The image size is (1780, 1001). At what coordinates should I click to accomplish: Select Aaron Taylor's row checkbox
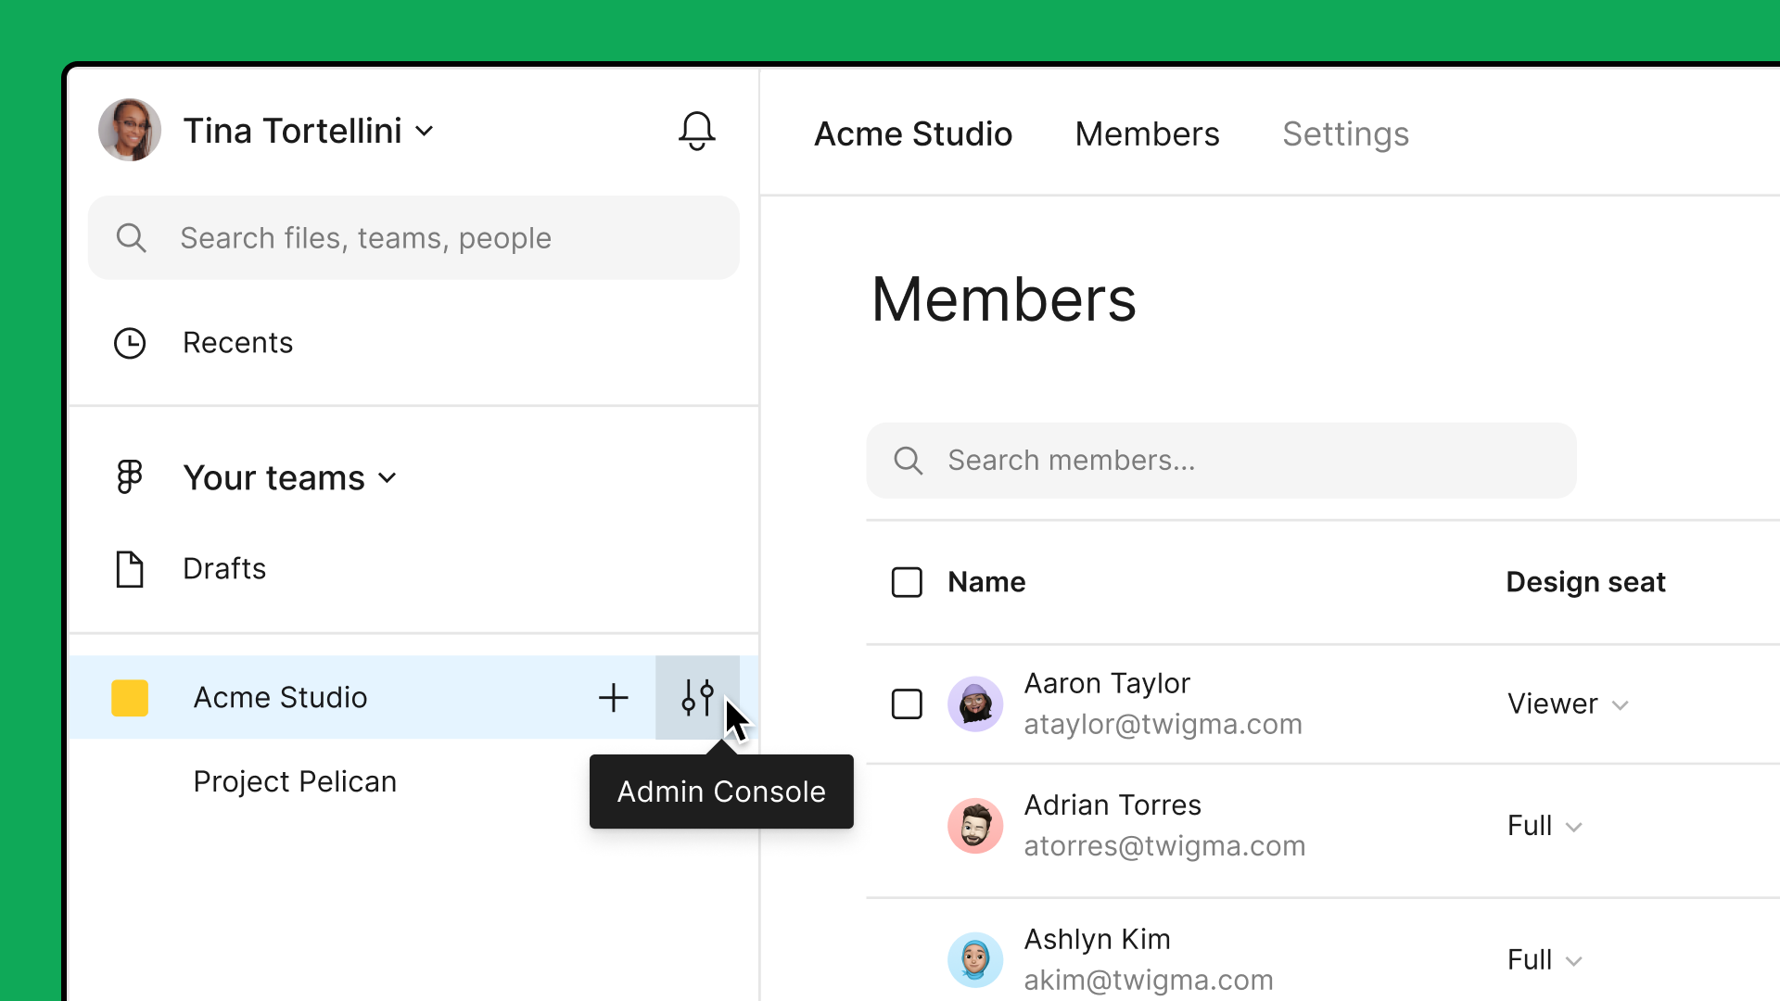pyautogui.click(x=907, y=703)
